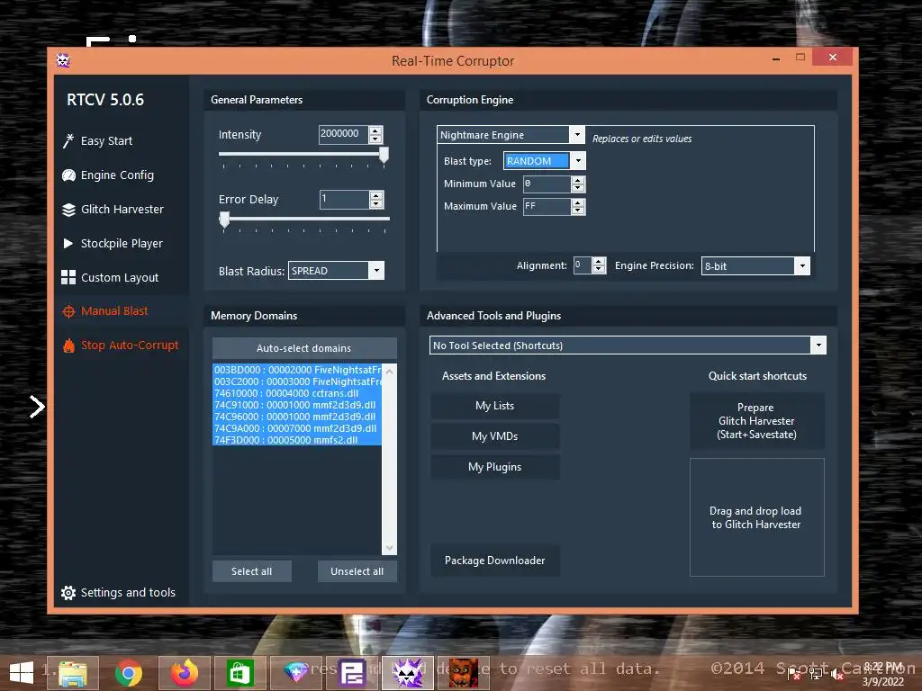Click the muted volume tray icon
922x691 pixels.
(837, 675)
